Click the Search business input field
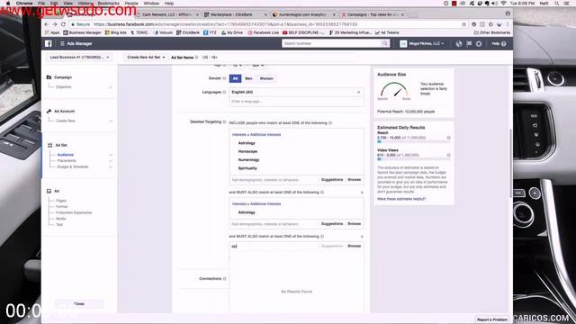The height and width of the screenshot is (324, 576). (332, 43)
